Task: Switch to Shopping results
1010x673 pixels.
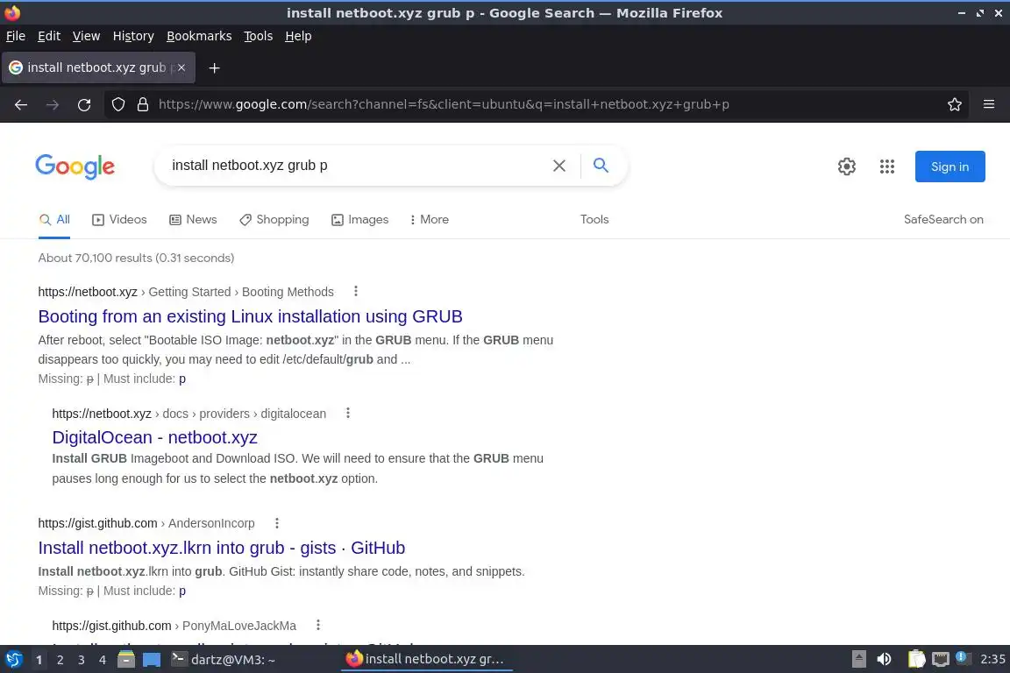Action: click(274, 220)
